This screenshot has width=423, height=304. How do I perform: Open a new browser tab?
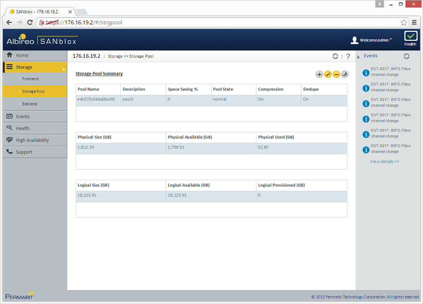pos(82,12)
